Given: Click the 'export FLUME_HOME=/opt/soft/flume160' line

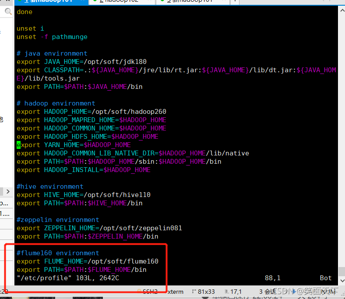Looking at the screenshot, I should 88,261.
